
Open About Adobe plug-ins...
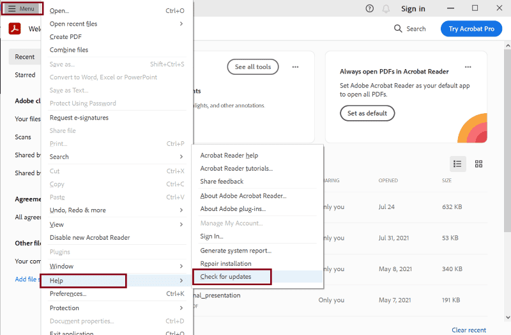[258, 209]
